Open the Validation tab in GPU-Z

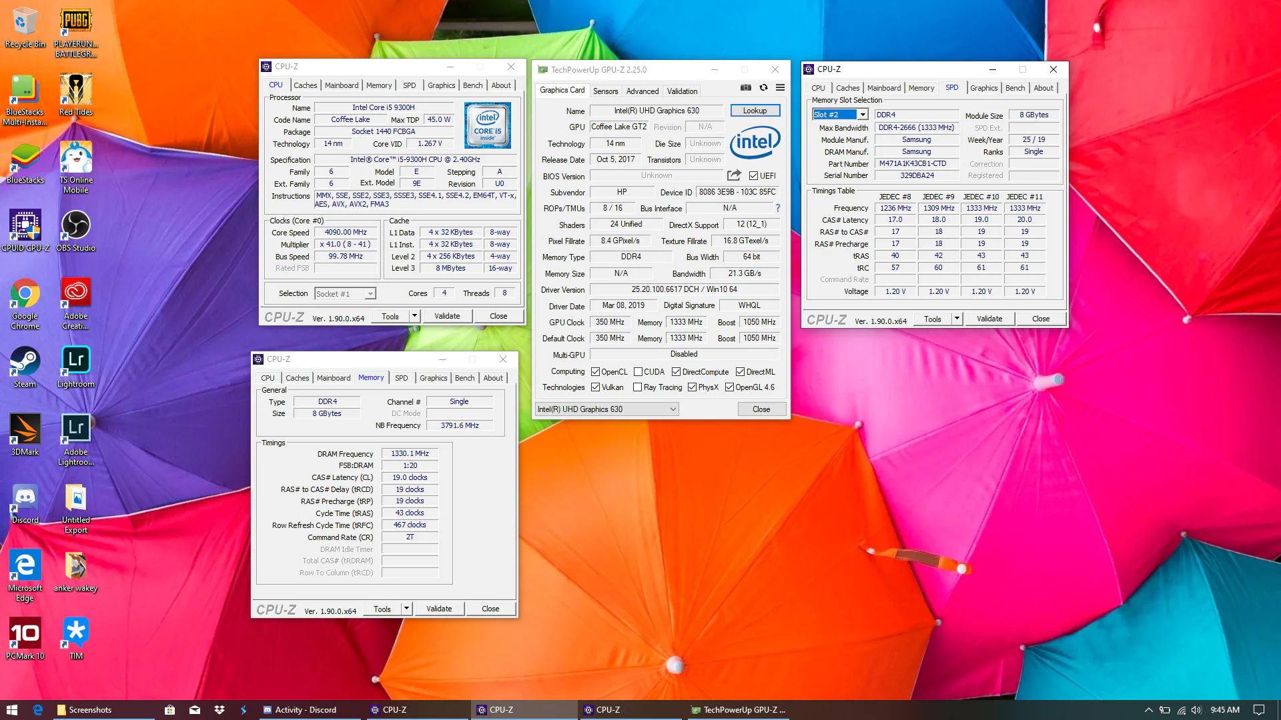pos(682,91)
